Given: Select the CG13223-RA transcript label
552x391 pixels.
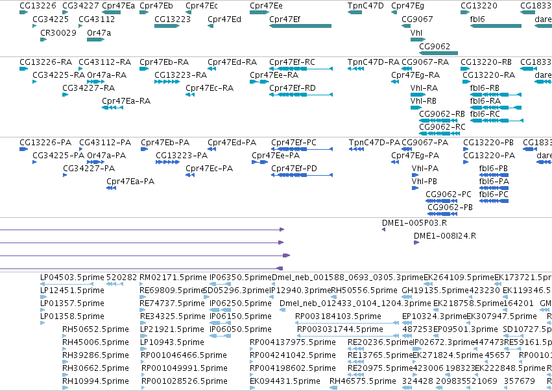Looking at the screenshot, I should tap(180, 75).
